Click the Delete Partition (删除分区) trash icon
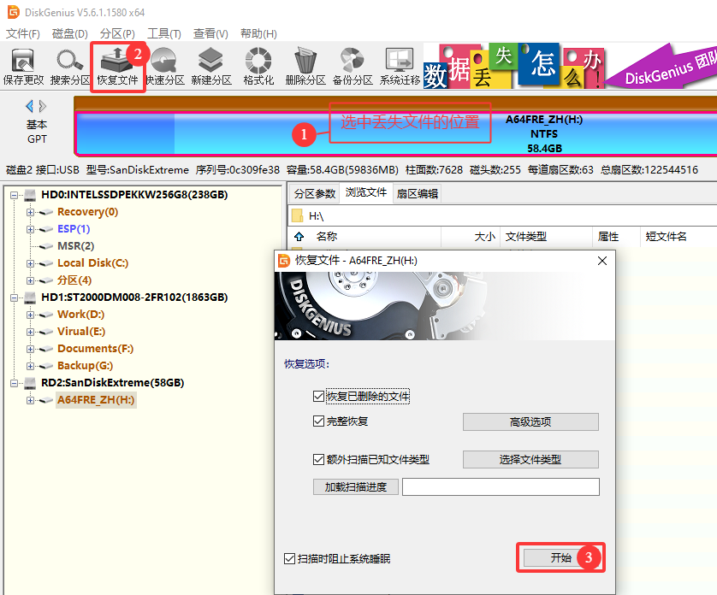Viewport: 717px width, 595px height. [305, 67]
